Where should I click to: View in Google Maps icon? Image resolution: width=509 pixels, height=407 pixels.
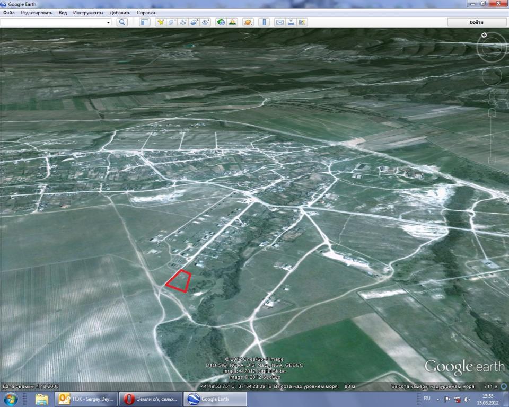coord(302,22)
